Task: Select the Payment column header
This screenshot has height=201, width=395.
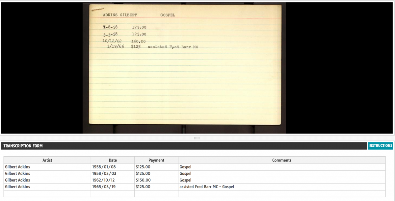Action: [156, 160]
